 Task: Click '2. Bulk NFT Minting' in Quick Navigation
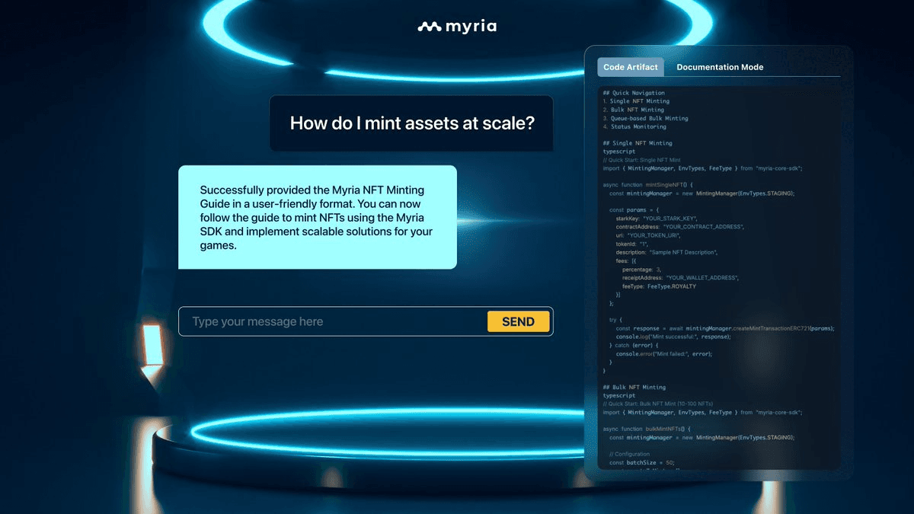point(633,110)
